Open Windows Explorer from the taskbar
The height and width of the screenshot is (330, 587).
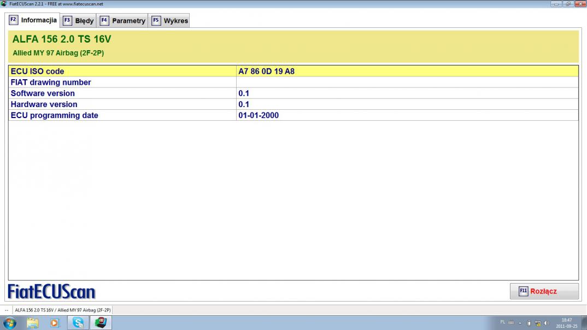(33, 323)
